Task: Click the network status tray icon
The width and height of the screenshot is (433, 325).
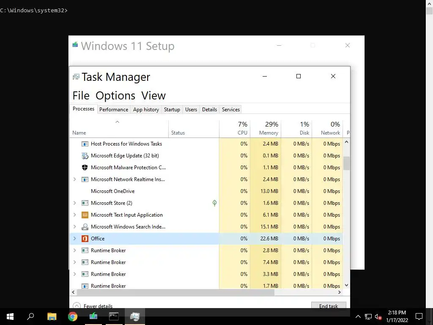Action: (x=368, y=317)
